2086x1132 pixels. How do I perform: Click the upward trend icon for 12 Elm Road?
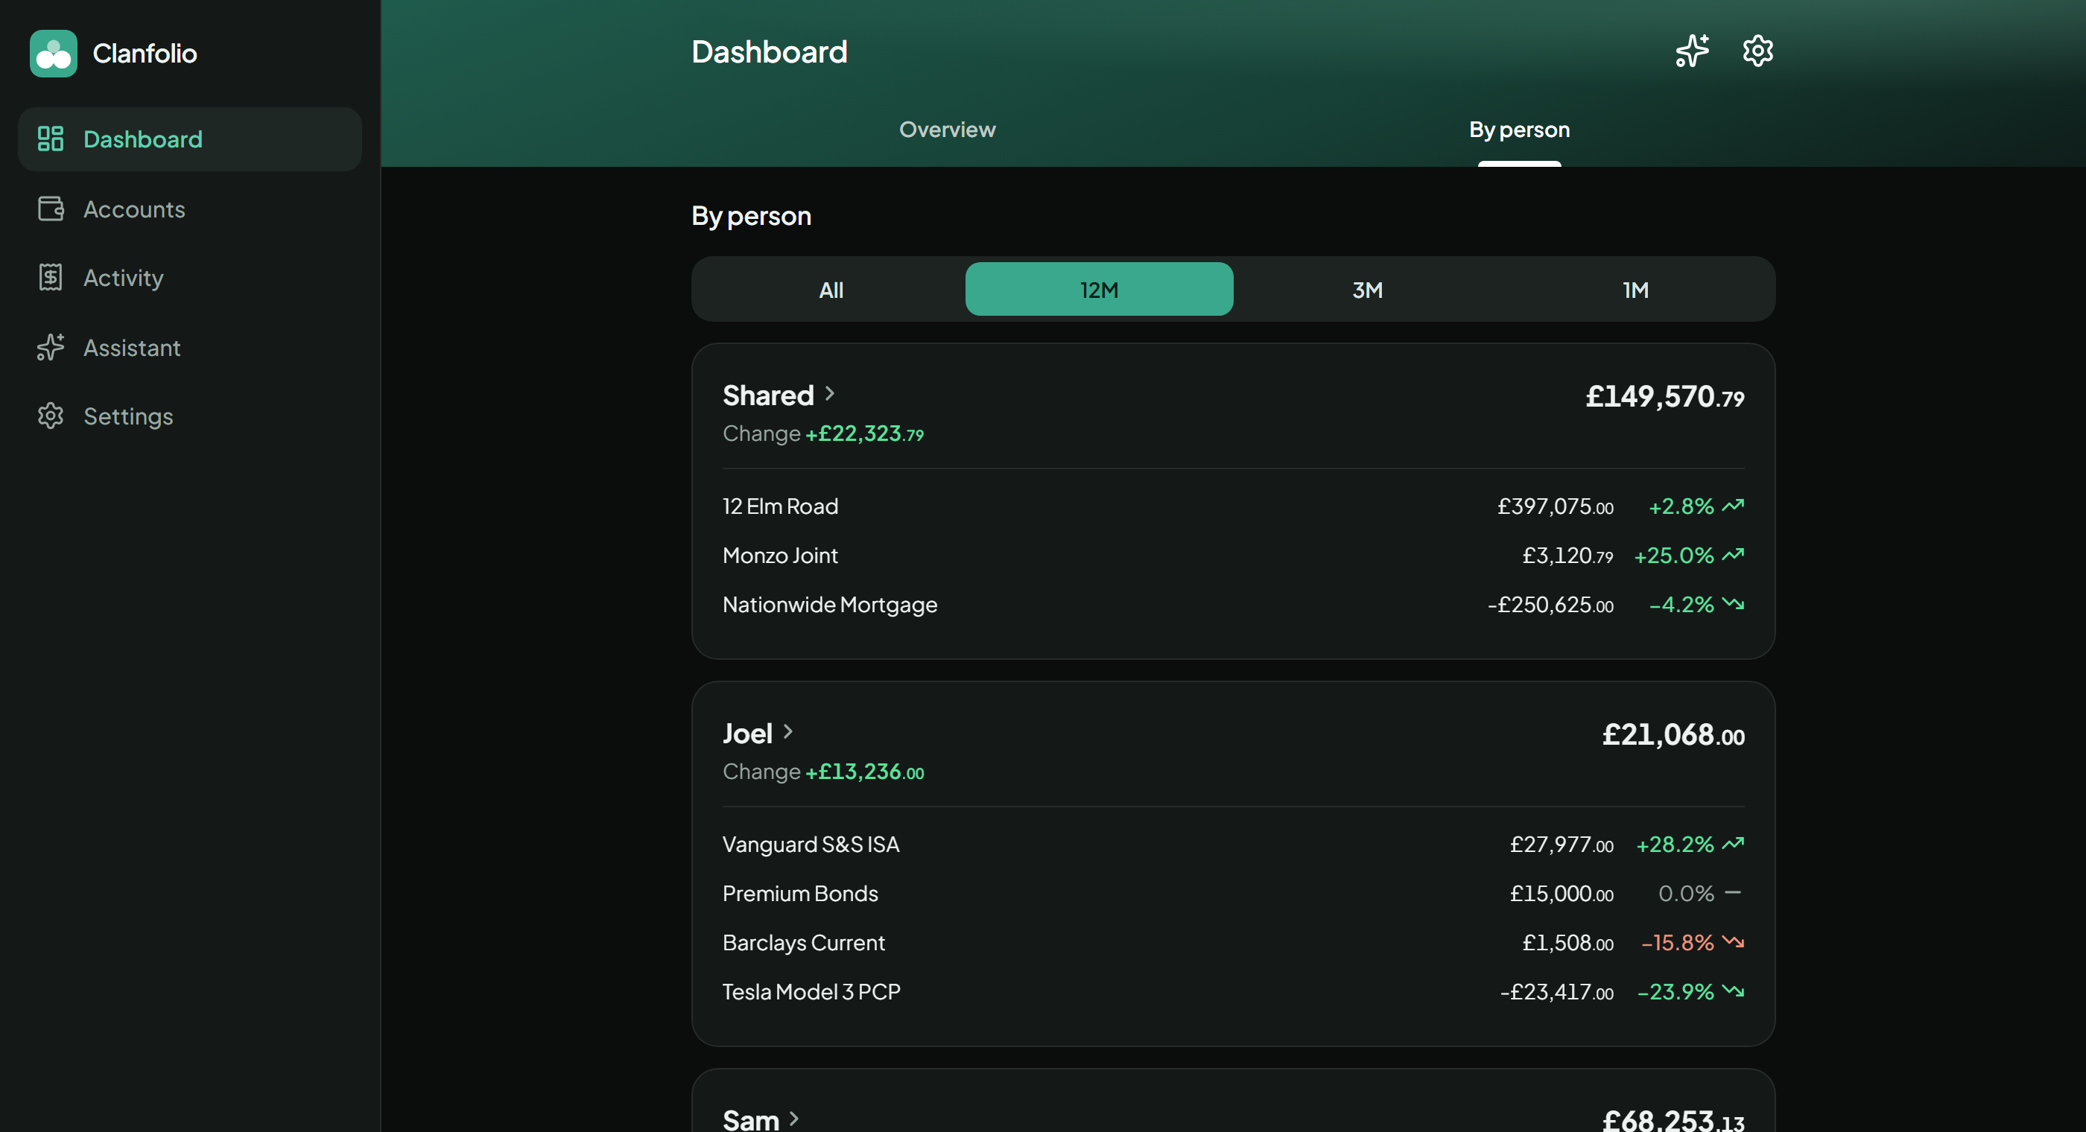(1733, 506)
